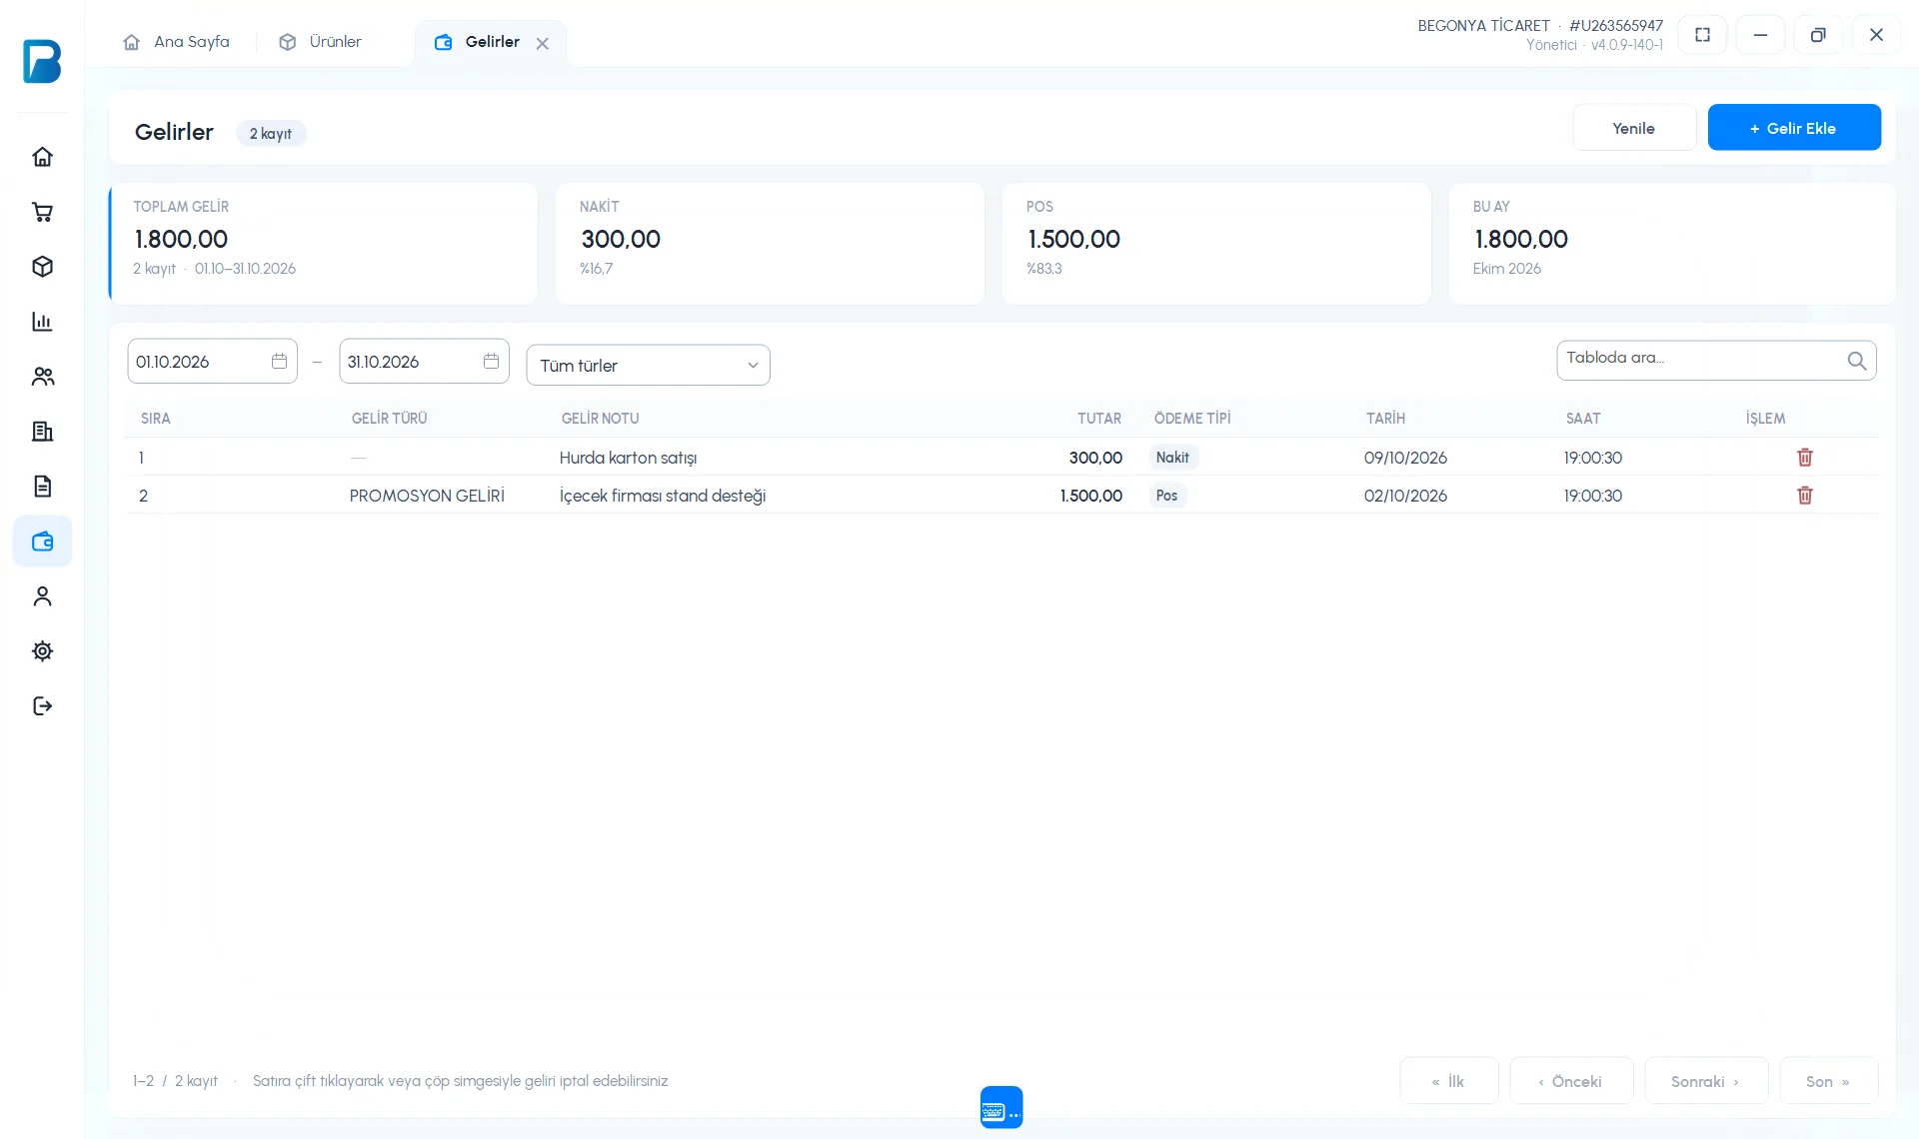Toggle fullscreen with the expand icon
The height and width of the screenshot is (1139, 1919).
click(1702, 35)
